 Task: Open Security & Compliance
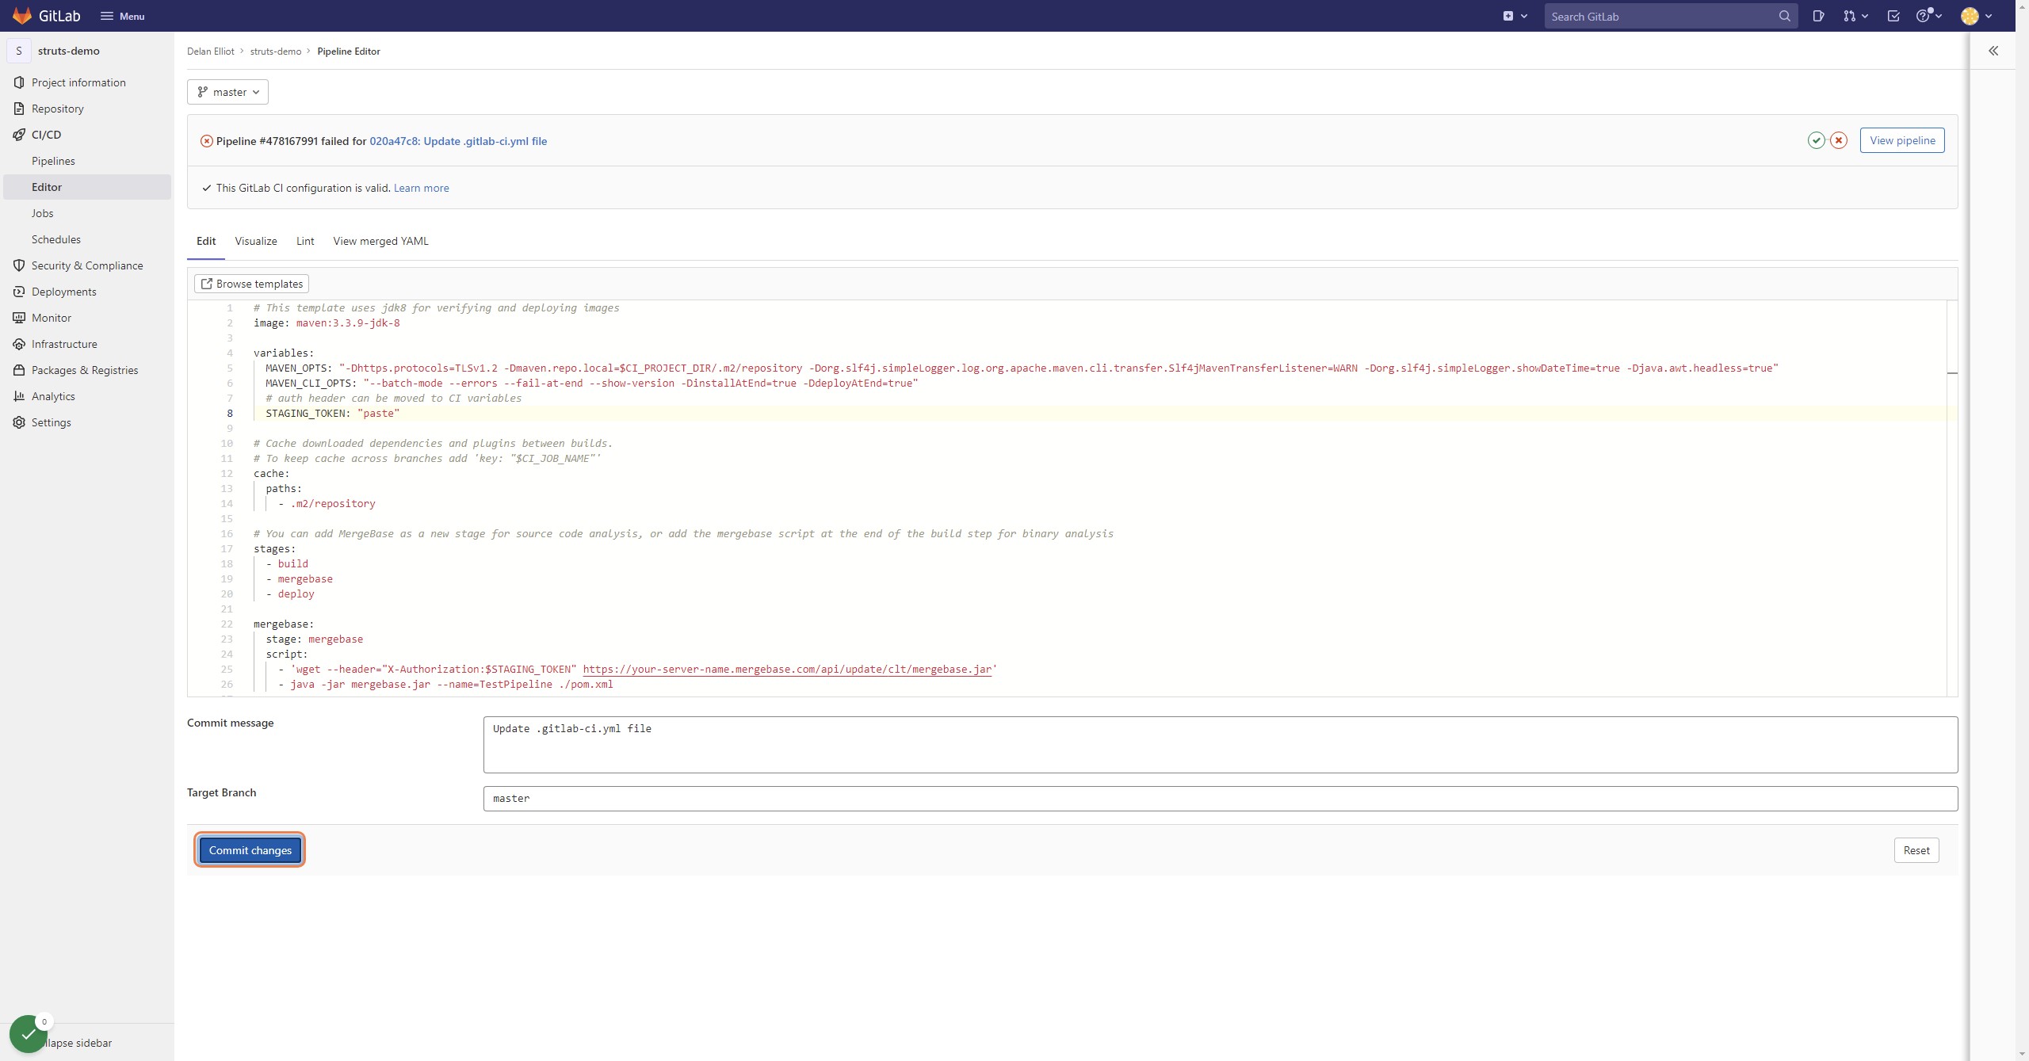click(87, 265)
